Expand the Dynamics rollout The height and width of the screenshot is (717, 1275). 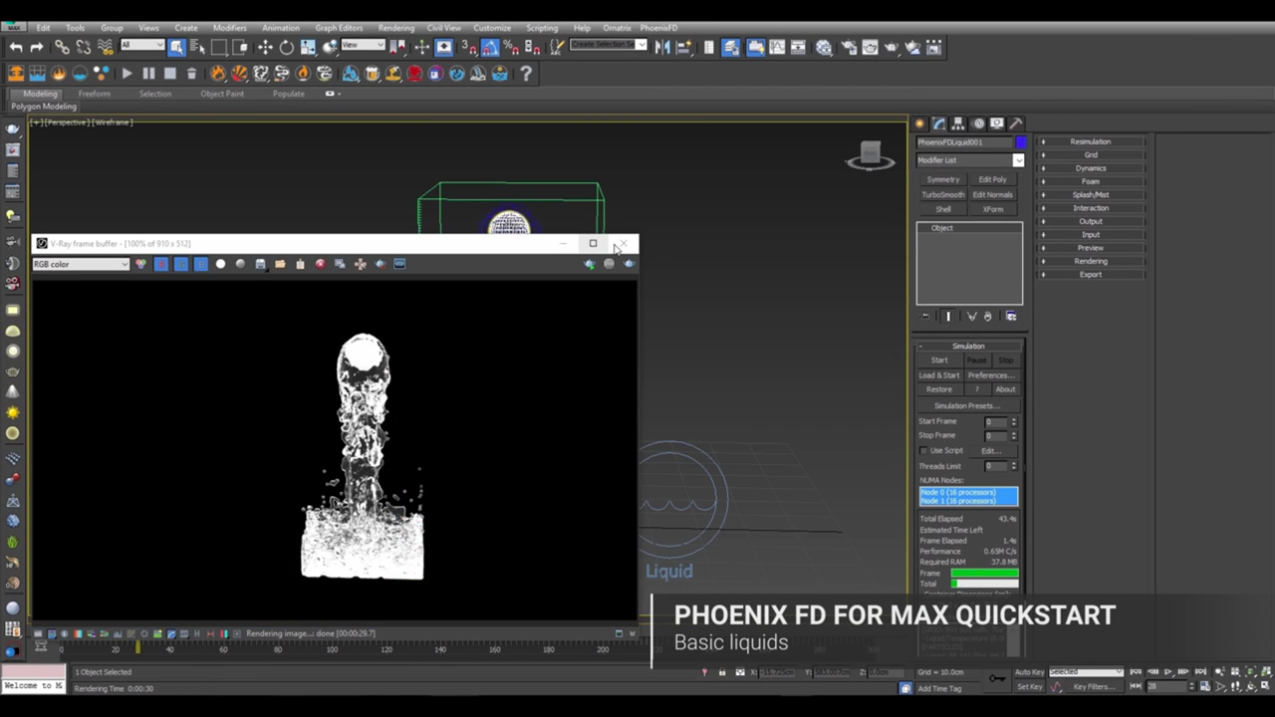[1091, 168]
